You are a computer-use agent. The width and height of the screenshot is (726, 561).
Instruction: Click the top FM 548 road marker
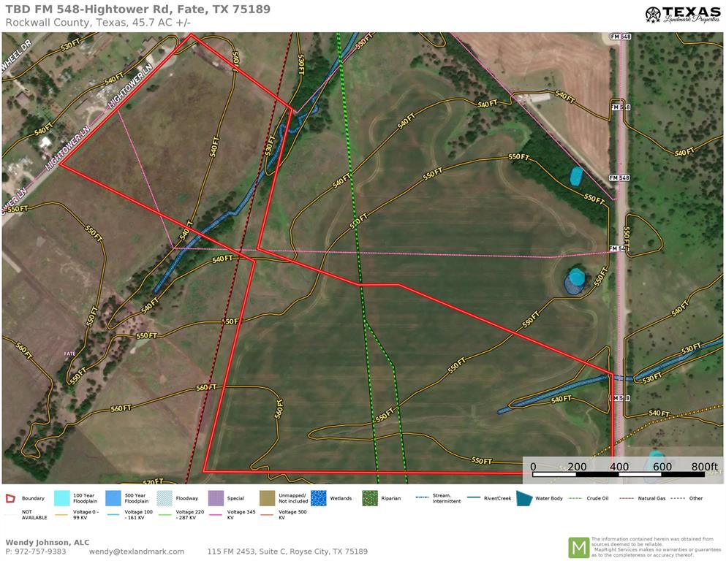click(620, 37)
